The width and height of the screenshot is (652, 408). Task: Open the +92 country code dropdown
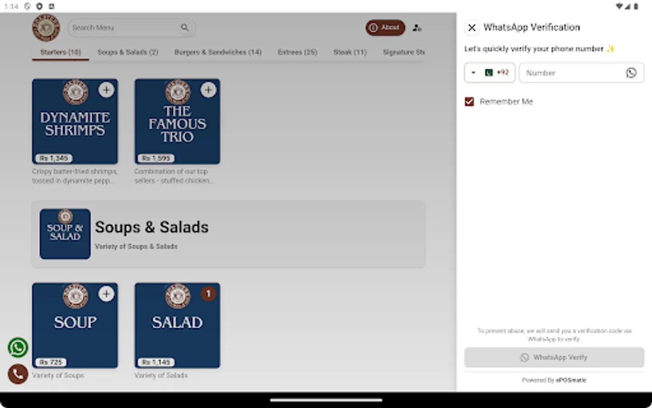[x=489, y=73]
